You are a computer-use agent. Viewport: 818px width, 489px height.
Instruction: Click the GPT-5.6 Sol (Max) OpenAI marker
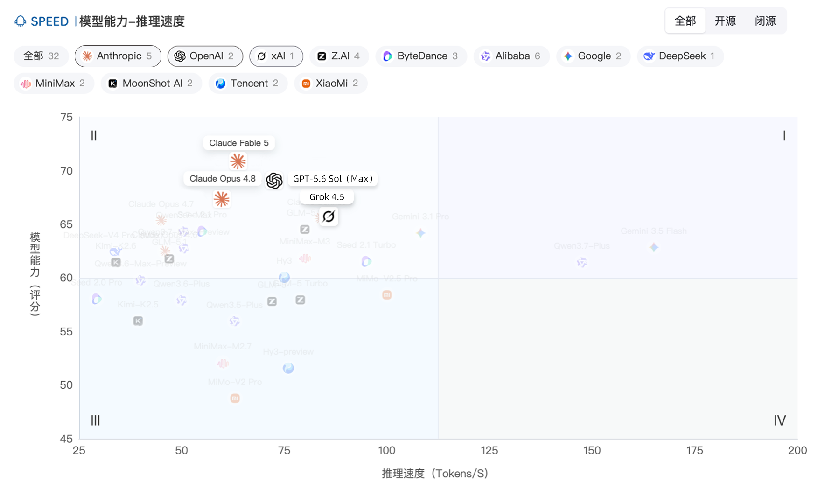(x=274, y=181)
